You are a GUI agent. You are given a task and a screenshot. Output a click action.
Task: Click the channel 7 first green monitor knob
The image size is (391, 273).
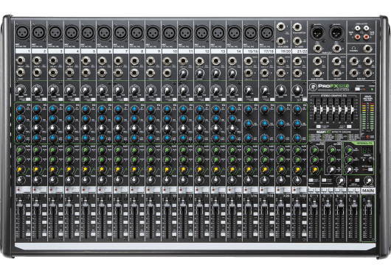coord(118,150)
